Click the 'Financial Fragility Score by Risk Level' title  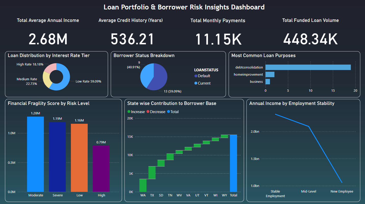49,103
